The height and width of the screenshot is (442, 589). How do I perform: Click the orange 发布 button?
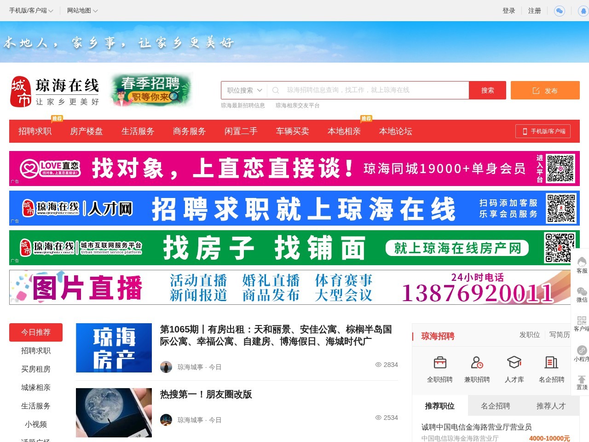pyautogui.click(x=545, y=90)
